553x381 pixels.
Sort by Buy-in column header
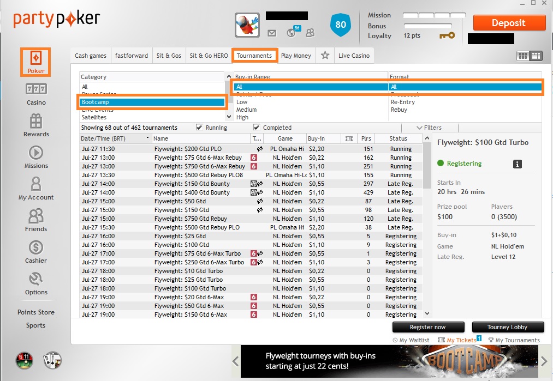323,139
